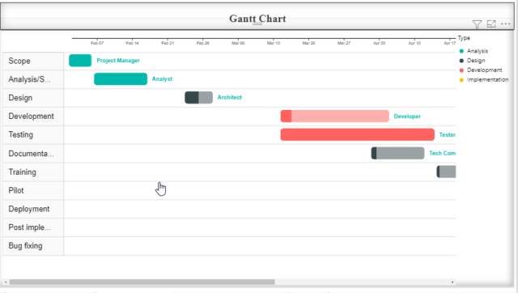Screen dimensions: 518x293
Task: Select the Scope task bar
Action: (x=80, y=61)
